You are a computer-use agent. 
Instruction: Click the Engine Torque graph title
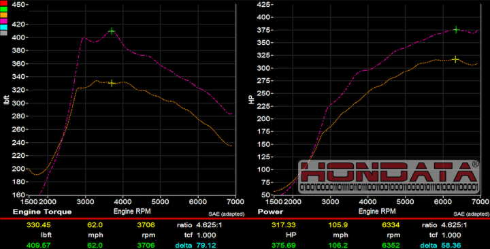coord(42,212)
